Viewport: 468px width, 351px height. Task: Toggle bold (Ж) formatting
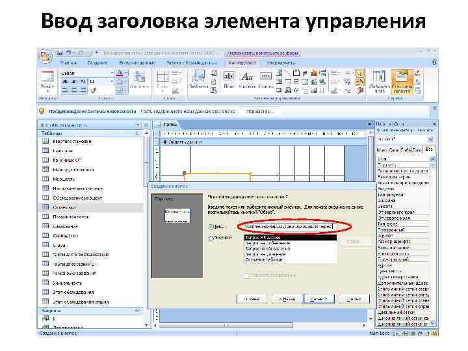(64, 81)
